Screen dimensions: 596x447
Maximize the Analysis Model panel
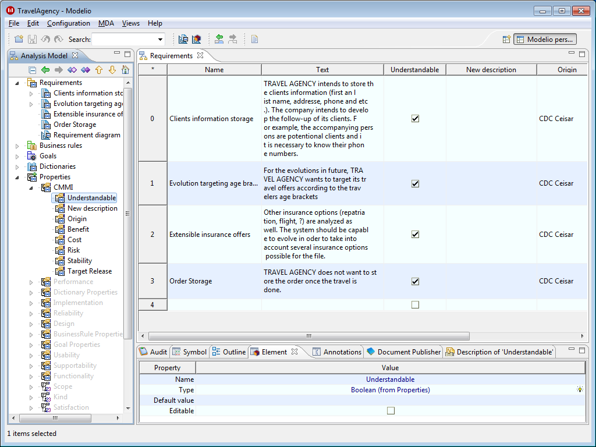tap(127, 54)
